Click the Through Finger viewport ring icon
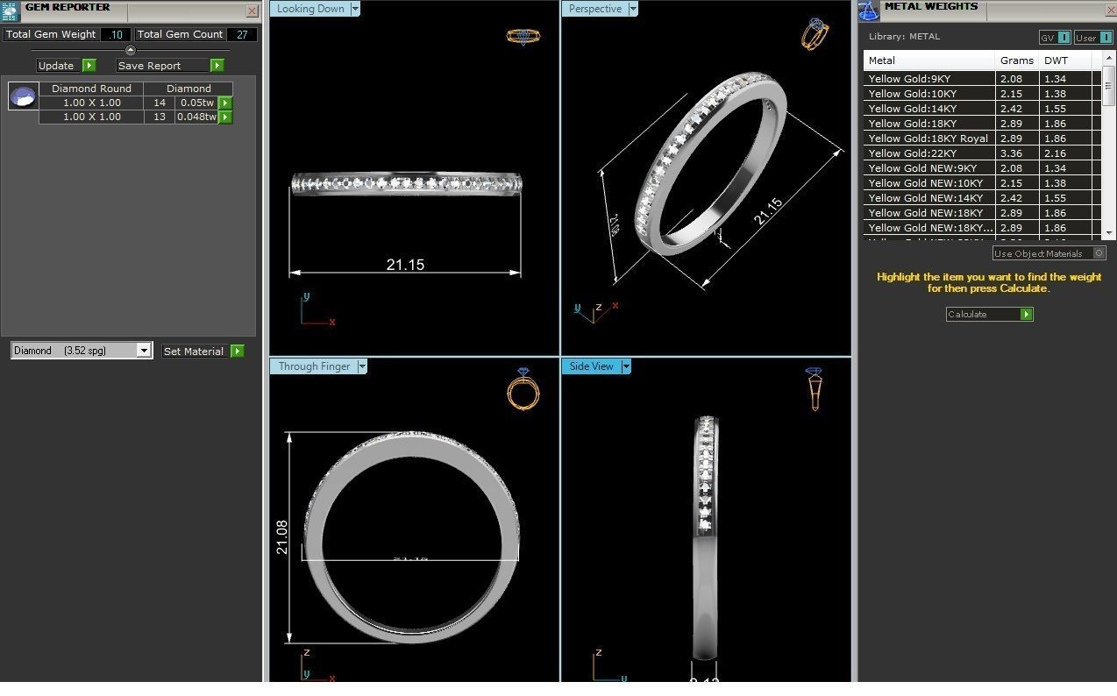Screen dimensions: 1117x696 (x=523, y=389)
